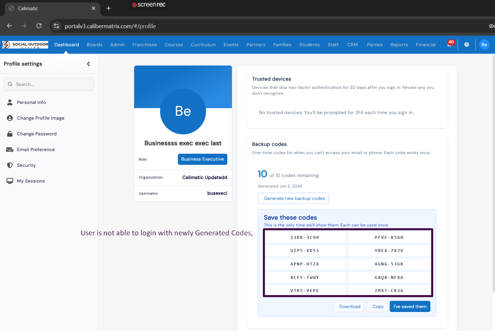Click backup code UZP5-VD53

click(x=305, y=251)
